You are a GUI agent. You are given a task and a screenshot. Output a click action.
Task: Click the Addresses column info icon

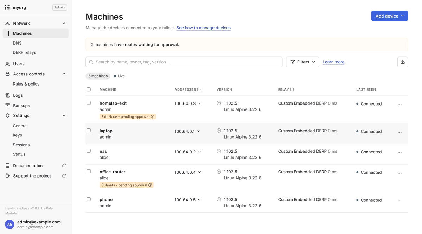(x=199, y=89)
